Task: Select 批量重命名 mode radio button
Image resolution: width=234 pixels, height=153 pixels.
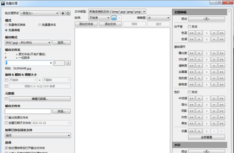Action: coord(40,25)
